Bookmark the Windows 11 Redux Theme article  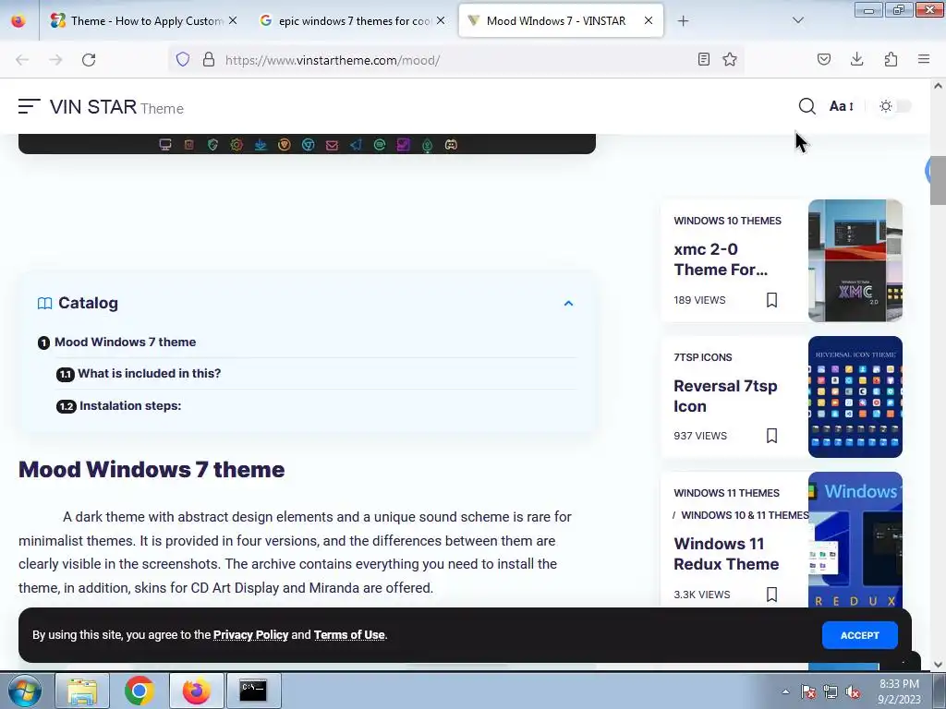click(x=771, y=595)
